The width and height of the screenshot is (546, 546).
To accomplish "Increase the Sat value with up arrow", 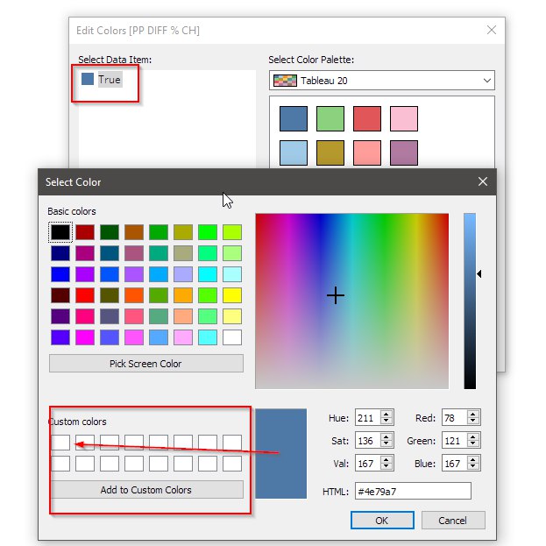I will tap(386, 437).
